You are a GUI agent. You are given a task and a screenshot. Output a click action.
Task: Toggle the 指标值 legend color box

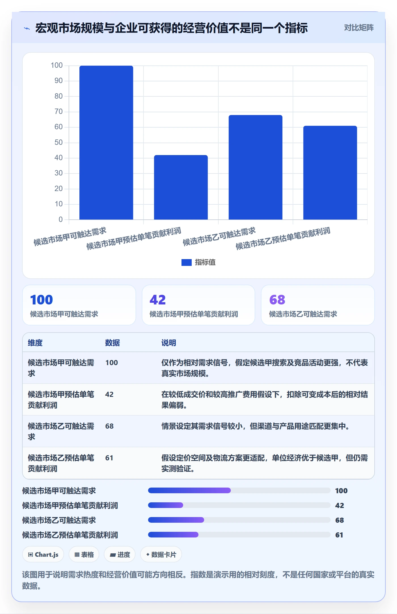click(x=186, y=262)
